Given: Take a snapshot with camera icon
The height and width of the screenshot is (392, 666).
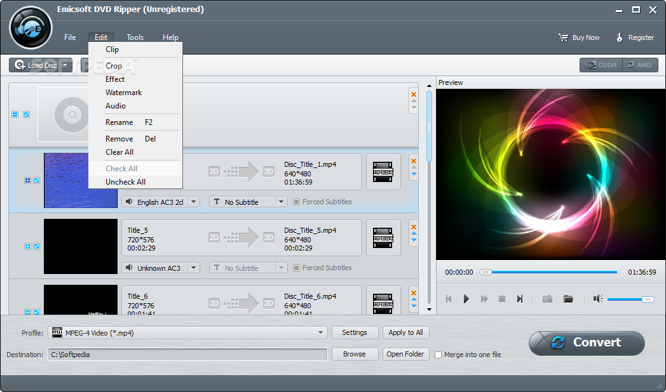Looking at the screenshot, I should click(x=548, y=299).
